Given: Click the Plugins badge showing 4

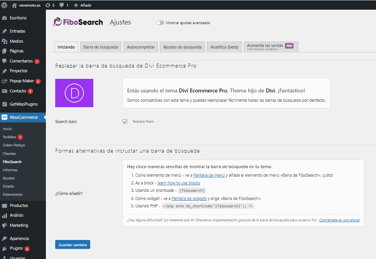Looking at the screenshot, I should coord(27,249).
